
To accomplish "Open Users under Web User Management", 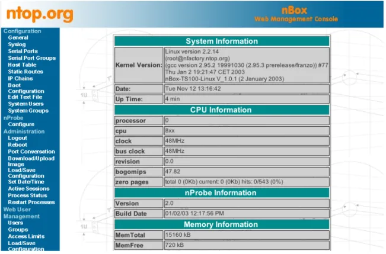I will pos(15,223).
